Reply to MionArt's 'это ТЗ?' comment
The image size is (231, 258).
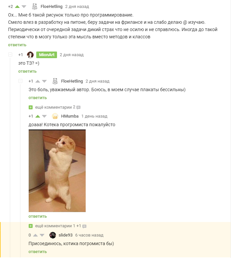tap(27, 71)
